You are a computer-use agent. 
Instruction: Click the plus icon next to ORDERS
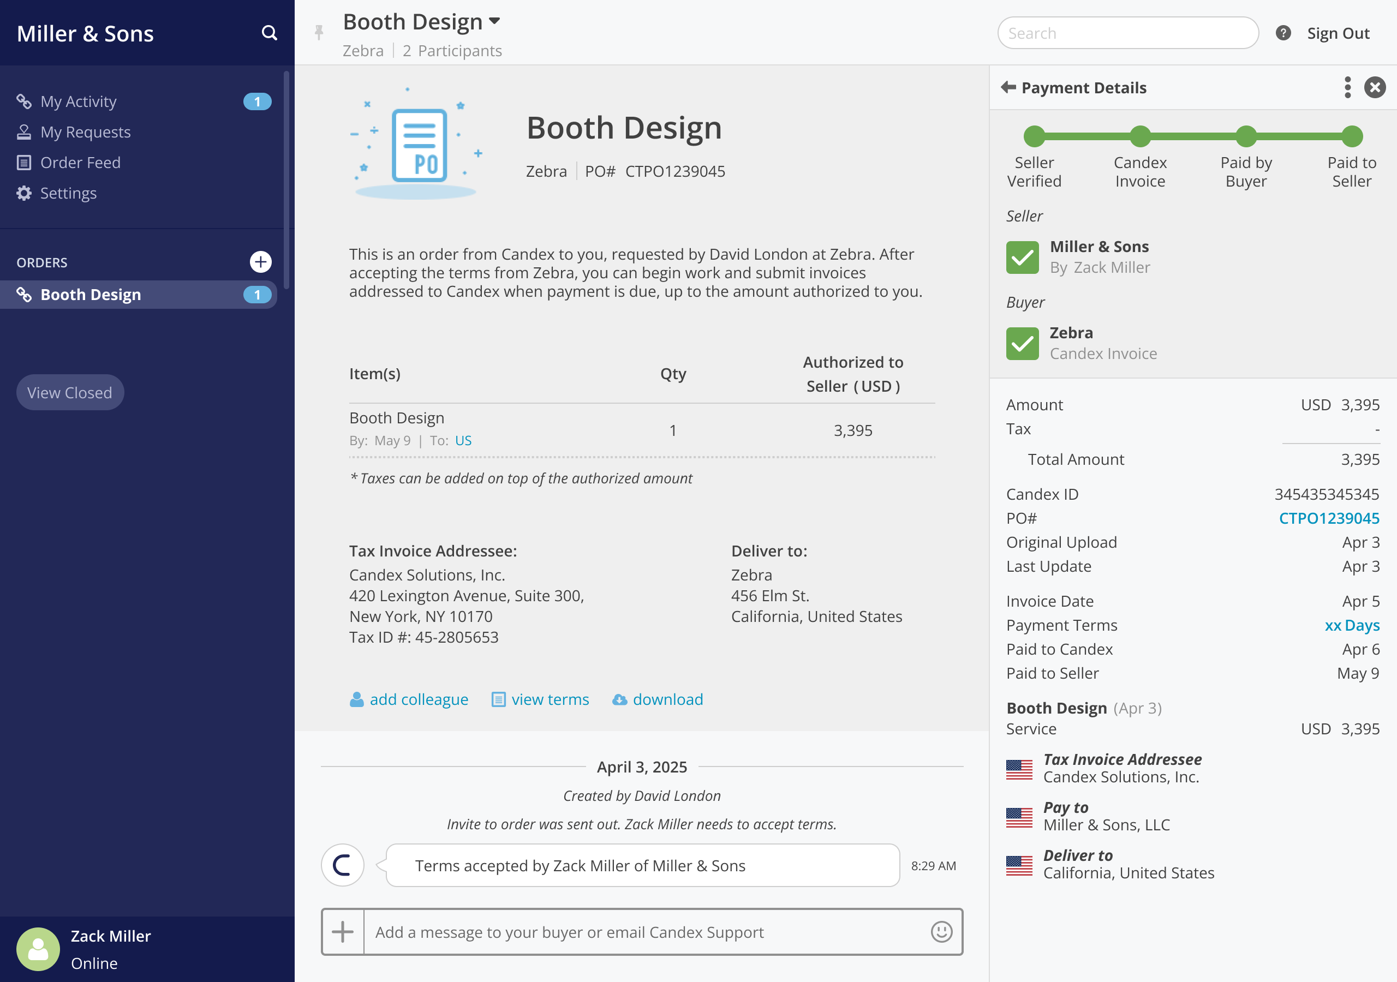(x=260, y=262)
